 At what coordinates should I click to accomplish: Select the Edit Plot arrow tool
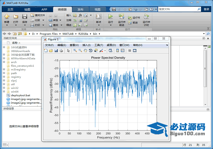click(x=68, y=51)
